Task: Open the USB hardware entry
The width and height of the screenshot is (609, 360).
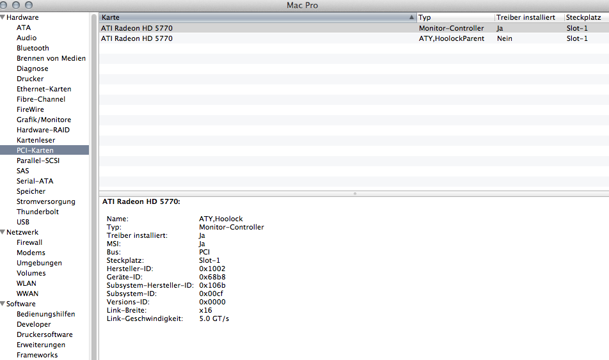Action: pyautogui.click(x=23, y=222)
